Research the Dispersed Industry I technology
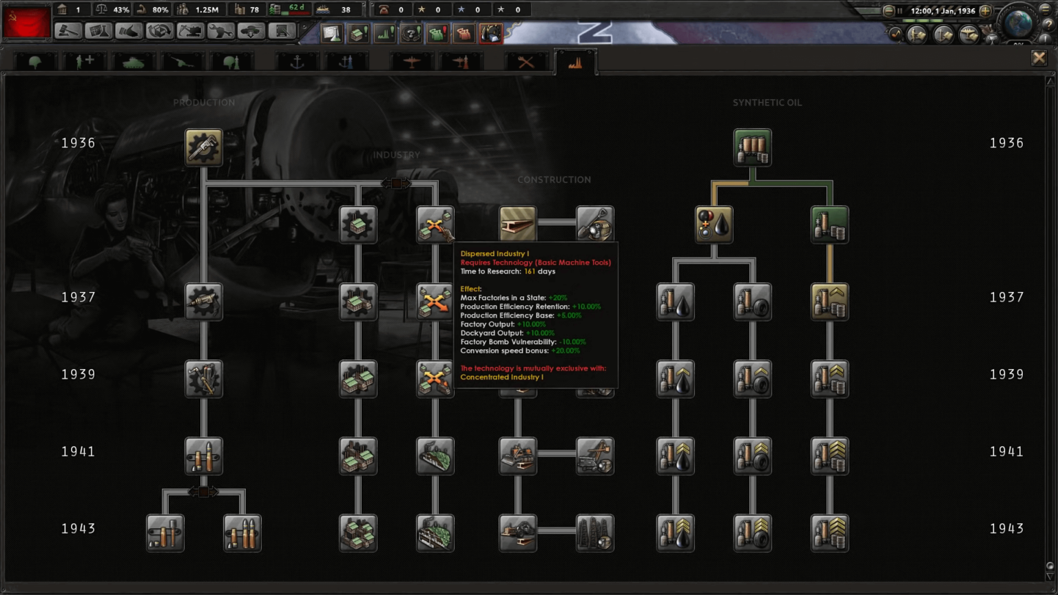1058x595 pixels. coord(435,222)
